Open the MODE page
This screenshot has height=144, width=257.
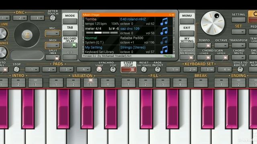(x=70, y=21)
